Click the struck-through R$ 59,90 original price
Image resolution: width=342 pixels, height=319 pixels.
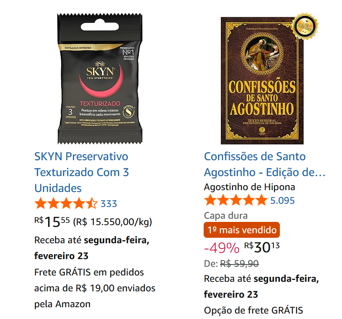239,264
